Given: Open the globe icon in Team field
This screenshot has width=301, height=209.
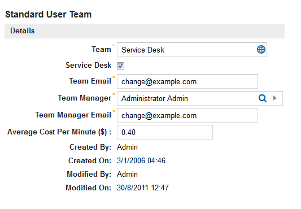Looking at the screenshot, I should [261, 50].
